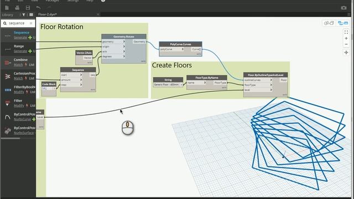
Task: Open Match link under CartesianProduct
Action: [x=18, y=78]
